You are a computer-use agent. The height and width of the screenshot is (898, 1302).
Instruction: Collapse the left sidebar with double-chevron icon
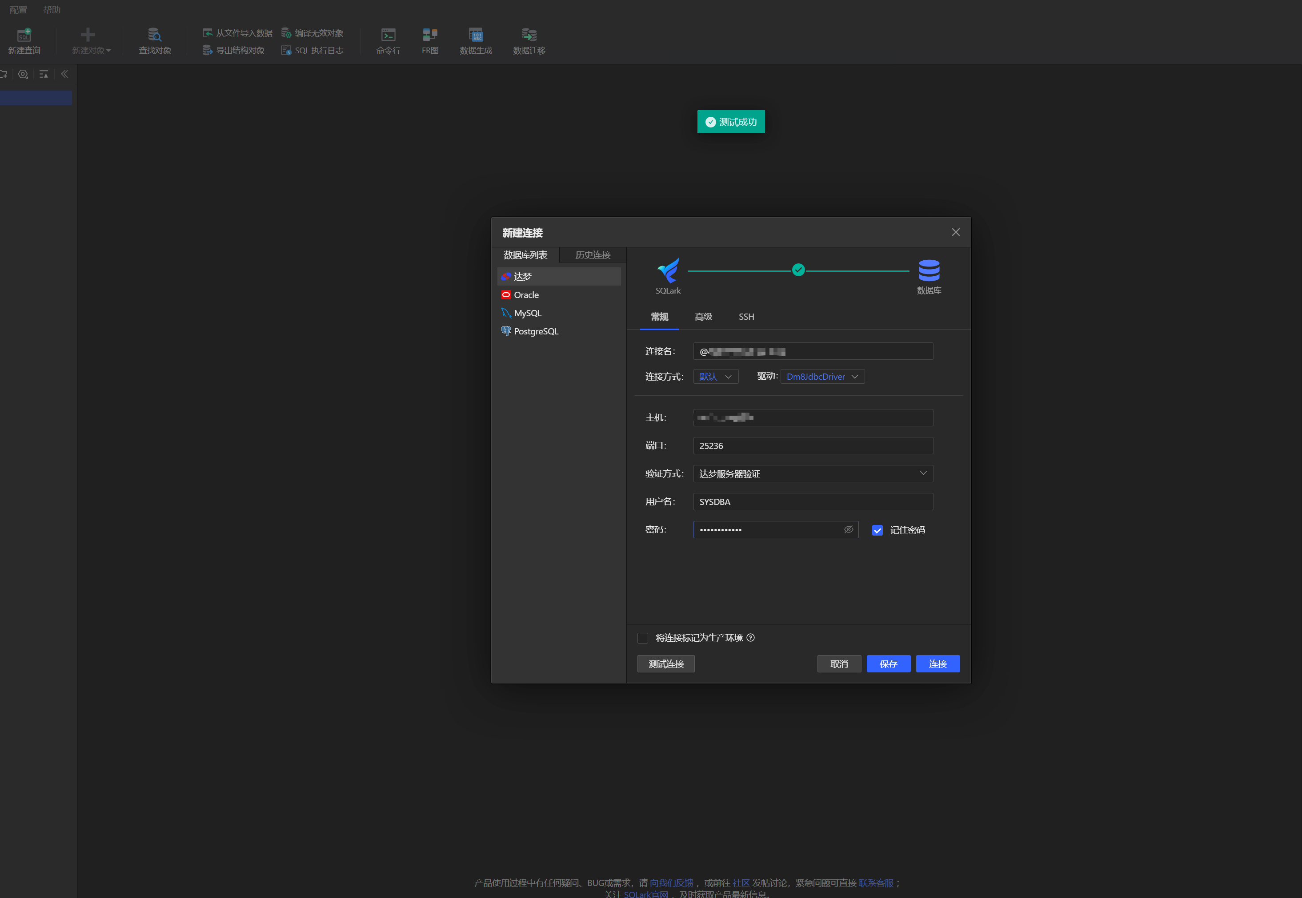click(65, 74)
